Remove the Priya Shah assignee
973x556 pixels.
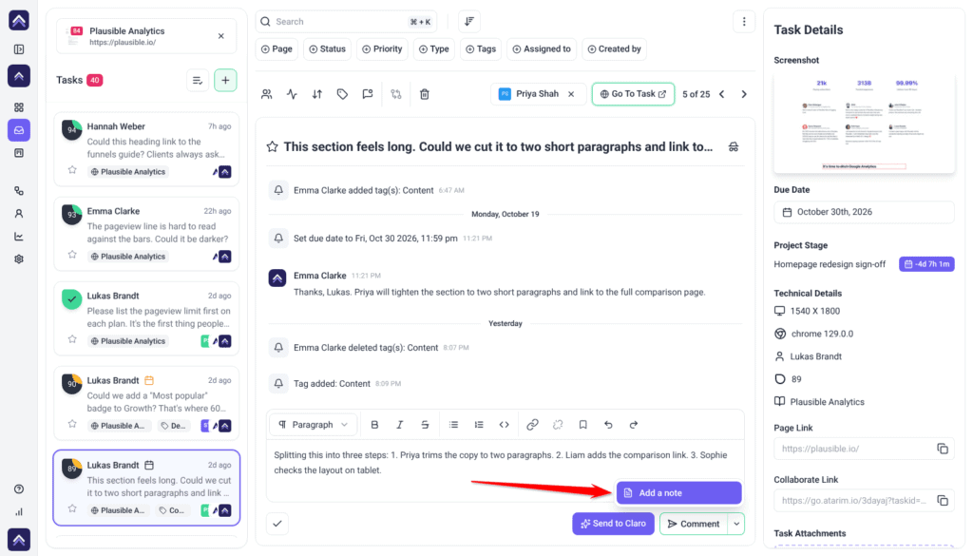pos(571,94)
